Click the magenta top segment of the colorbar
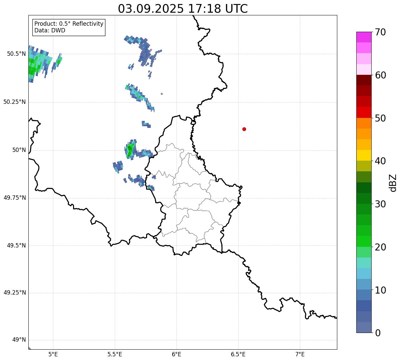401x361 pixels. coord(364,37)
